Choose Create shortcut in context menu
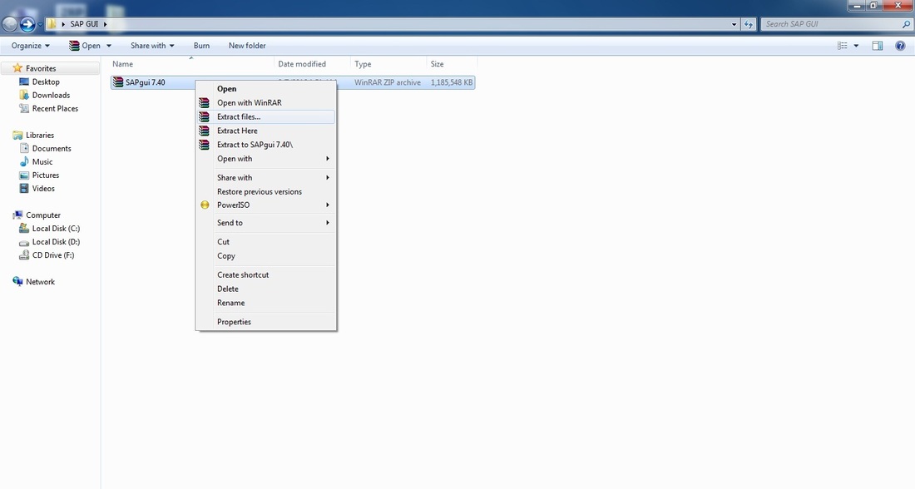 pos(266,274)
